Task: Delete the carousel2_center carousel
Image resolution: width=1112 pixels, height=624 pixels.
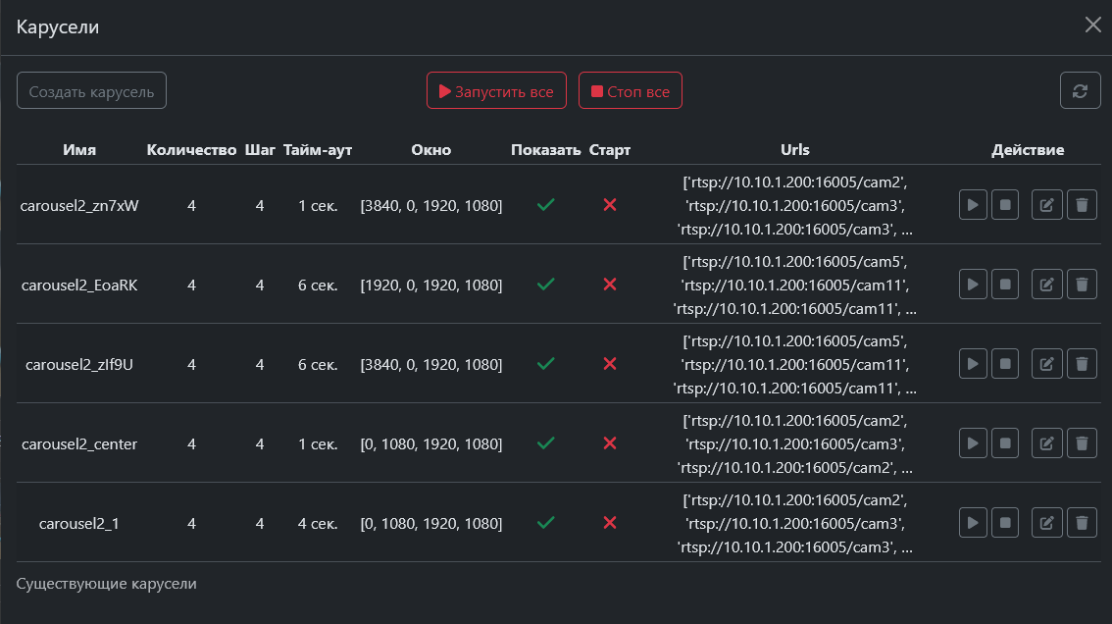Action: pos(1082,443)
